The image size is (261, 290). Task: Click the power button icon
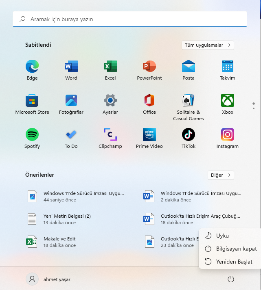point(231,279)
